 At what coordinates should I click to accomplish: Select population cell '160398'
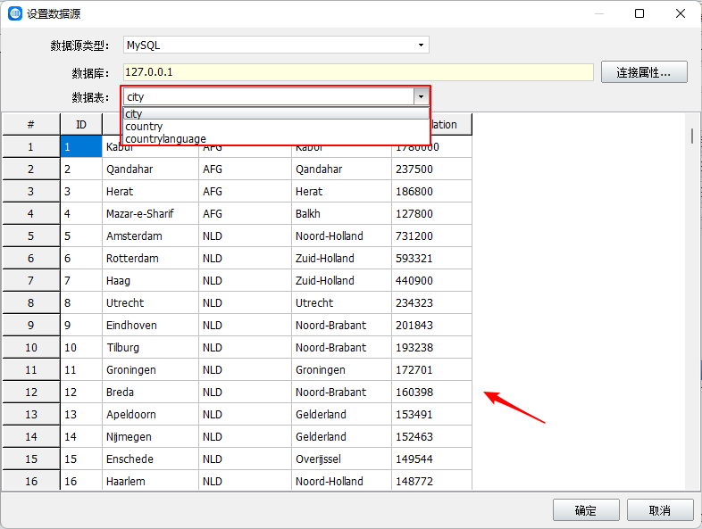point(431,393)
